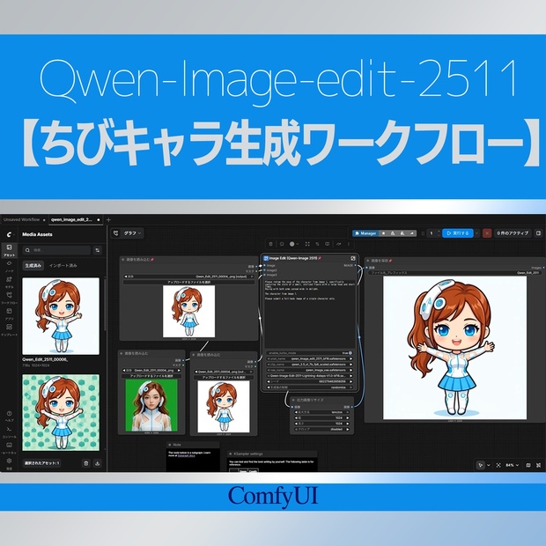Open the Qwen-Image-Edit-2511-Lightning lora combo
This screenshot has width=546, height=546.
point(309,376)
